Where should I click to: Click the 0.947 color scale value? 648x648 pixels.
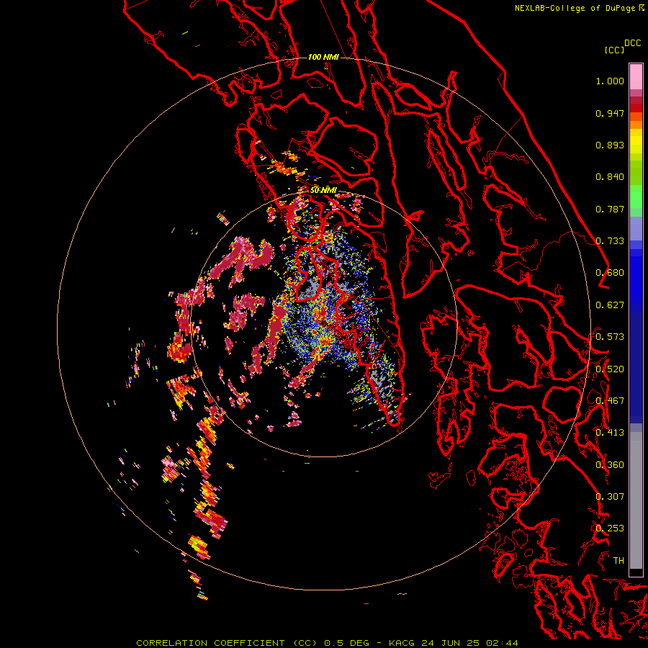coord(610,113)
